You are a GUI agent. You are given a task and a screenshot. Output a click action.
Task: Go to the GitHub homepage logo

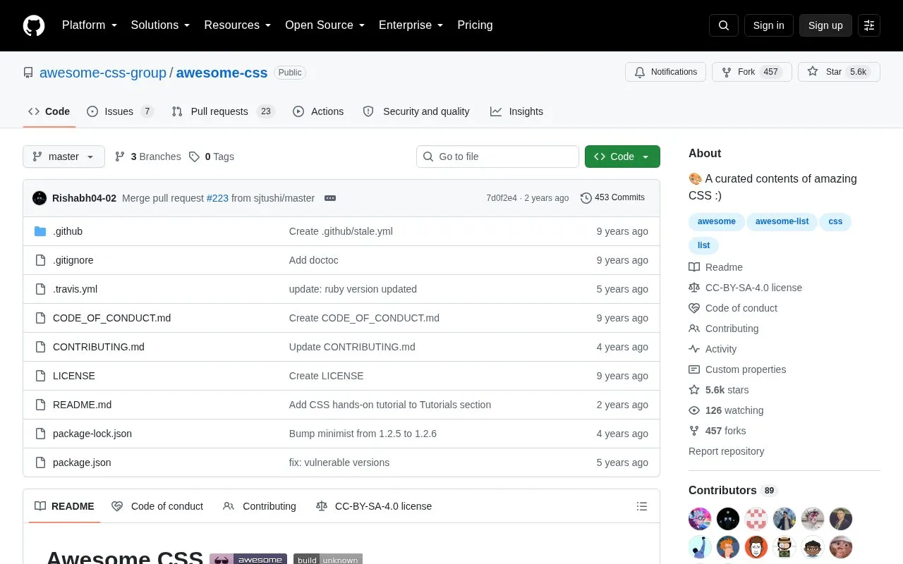(34, 25)
